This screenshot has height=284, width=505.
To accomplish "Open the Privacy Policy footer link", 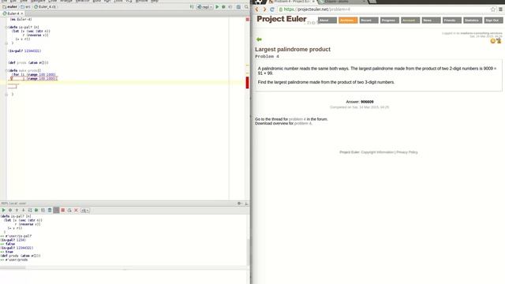I will (x=407, y=152).
